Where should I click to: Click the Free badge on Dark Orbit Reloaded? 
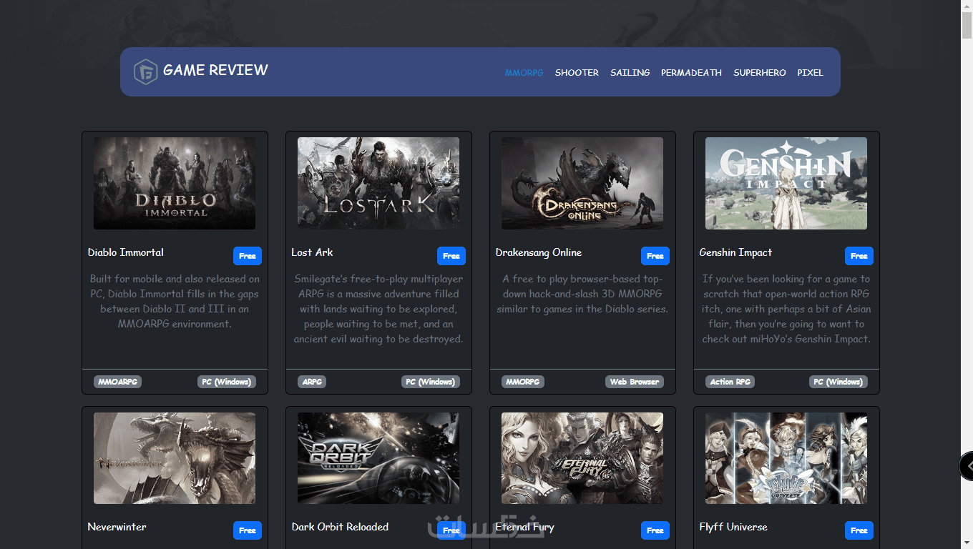coord(451,530)
